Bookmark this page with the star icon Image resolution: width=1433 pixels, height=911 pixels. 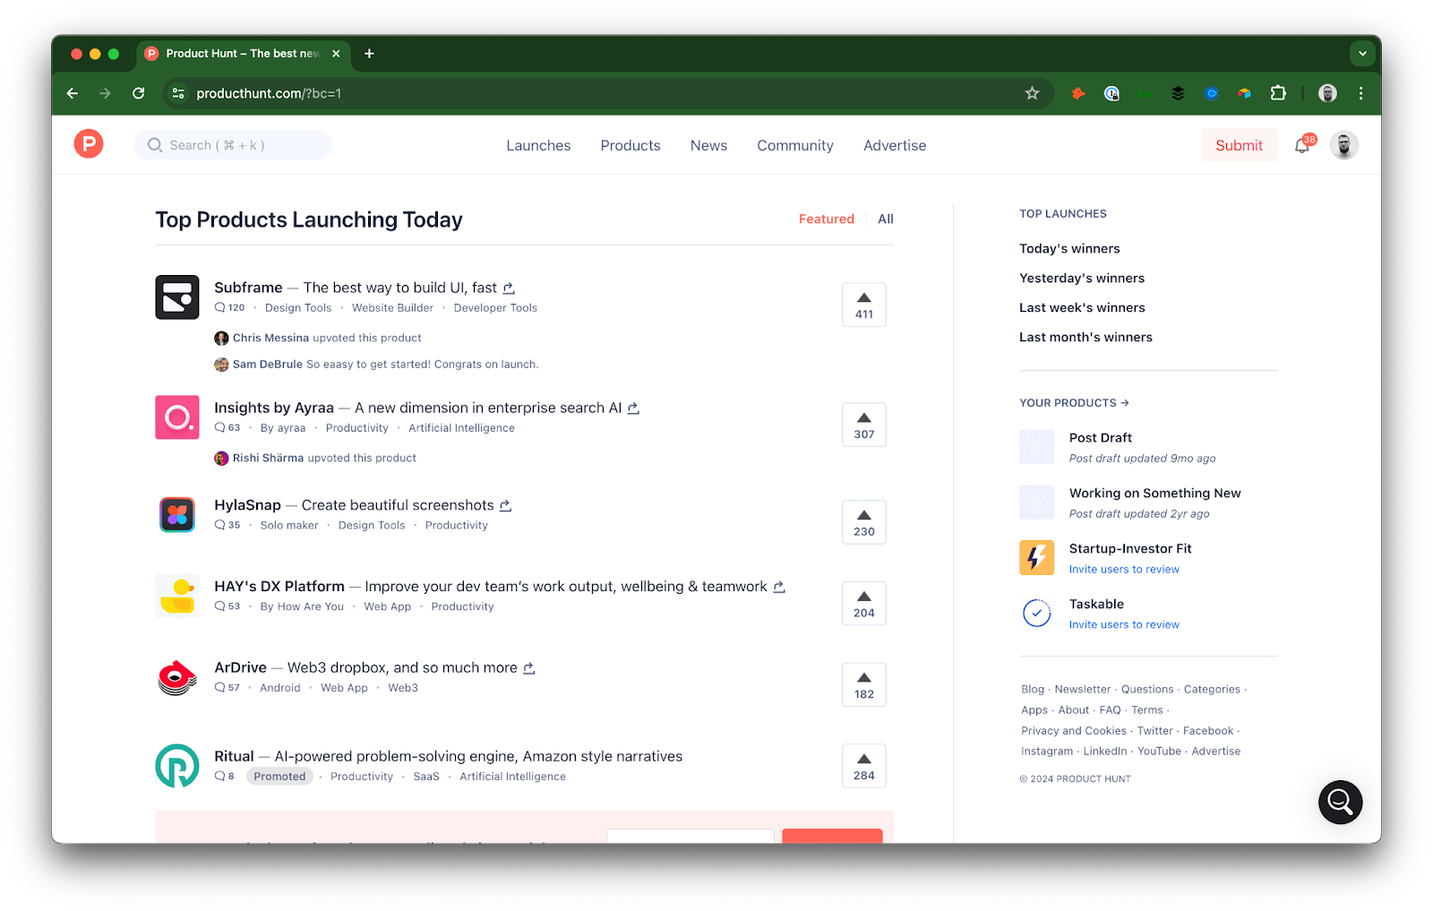click(x=1032, y=93)
